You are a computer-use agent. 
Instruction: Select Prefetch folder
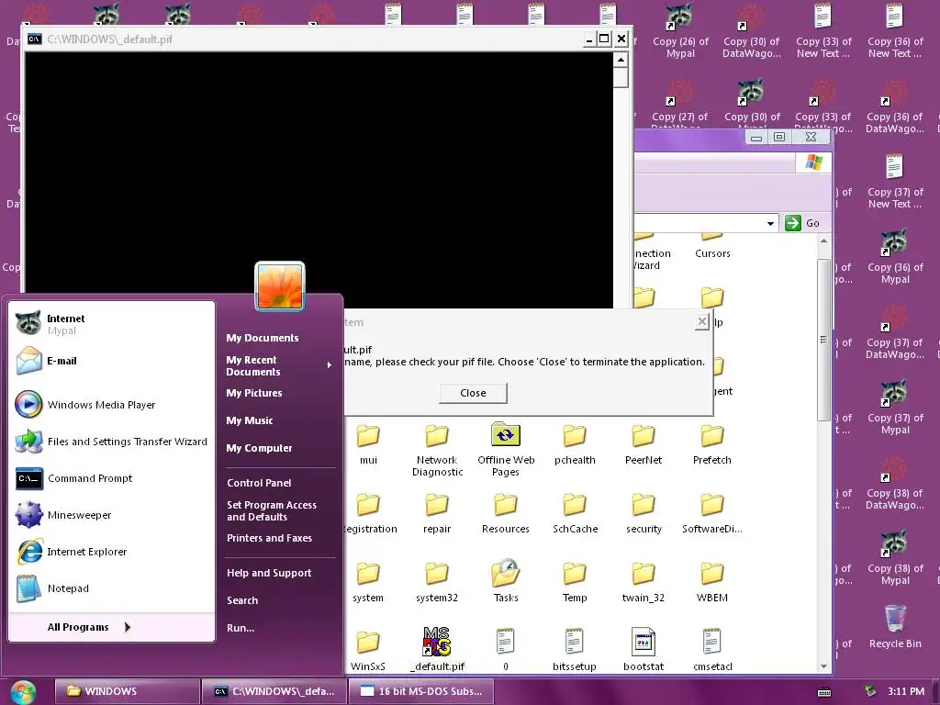coord(712,445)
